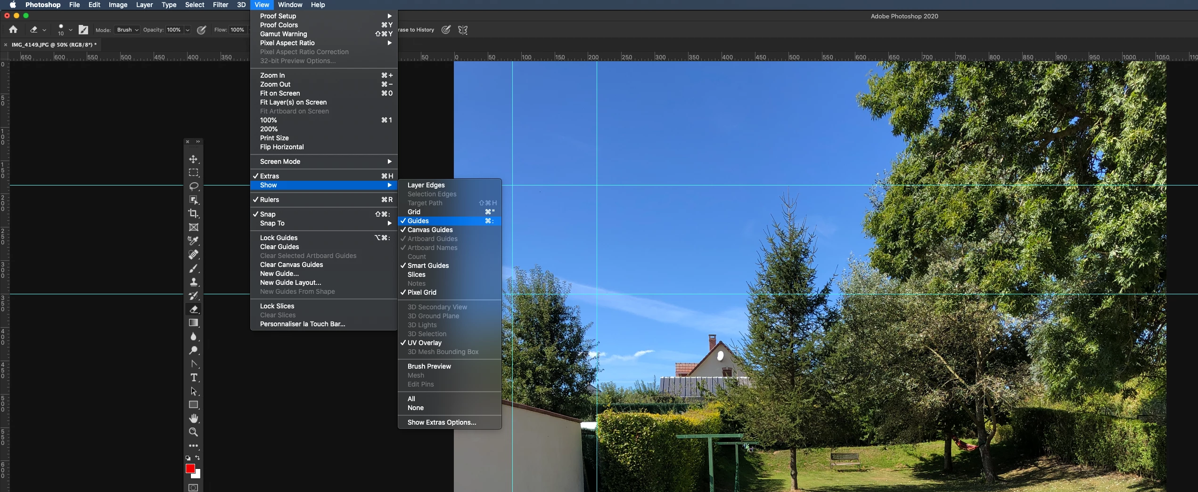Select the Healing Brush tool
This screenshot has height=492, width=1198.
(193, 255)
